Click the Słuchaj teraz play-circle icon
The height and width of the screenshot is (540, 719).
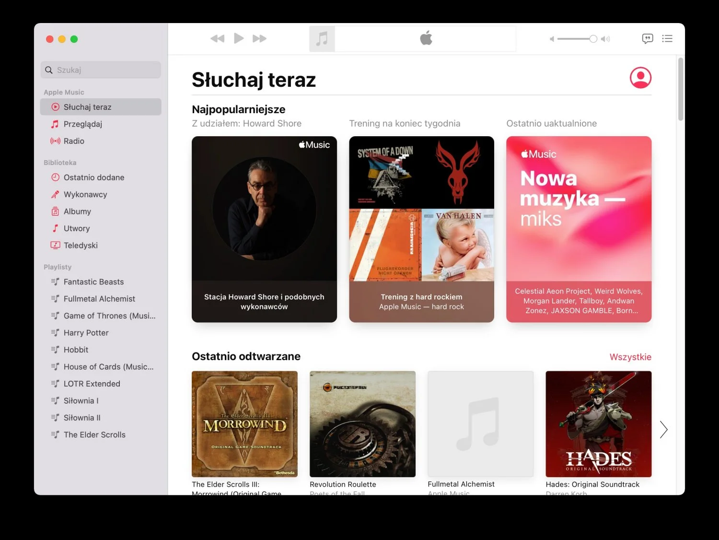(56, 107)
